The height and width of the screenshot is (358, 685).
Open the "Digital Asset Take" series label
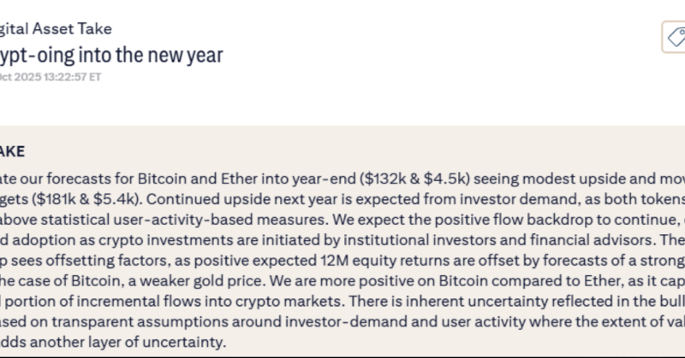(56, 29)
